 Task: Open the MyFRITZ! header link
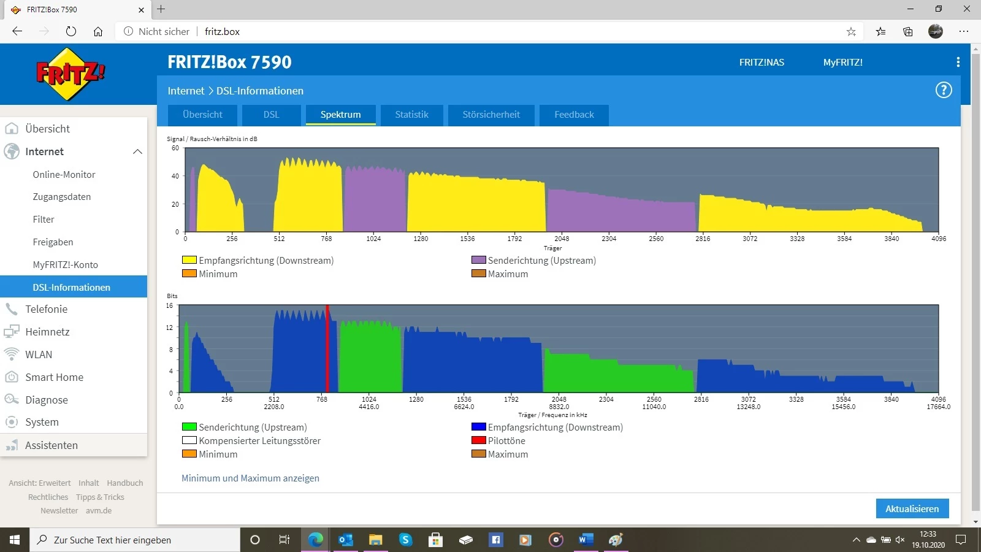click(x=843, y=63)
